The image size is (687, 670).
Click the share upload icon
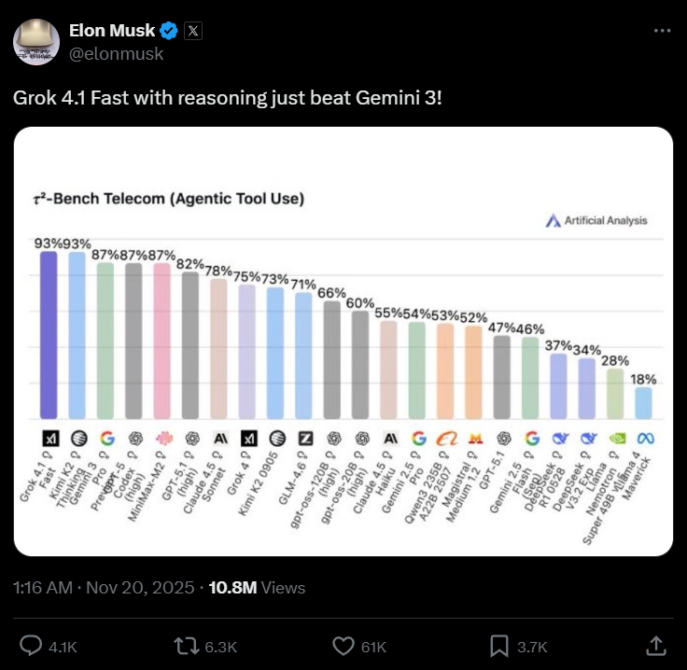point(656,646)
